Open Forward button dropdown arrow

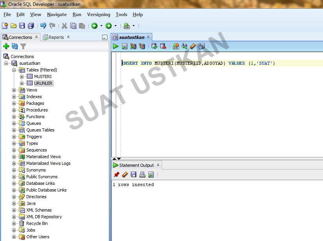click(x=115, y=26)
